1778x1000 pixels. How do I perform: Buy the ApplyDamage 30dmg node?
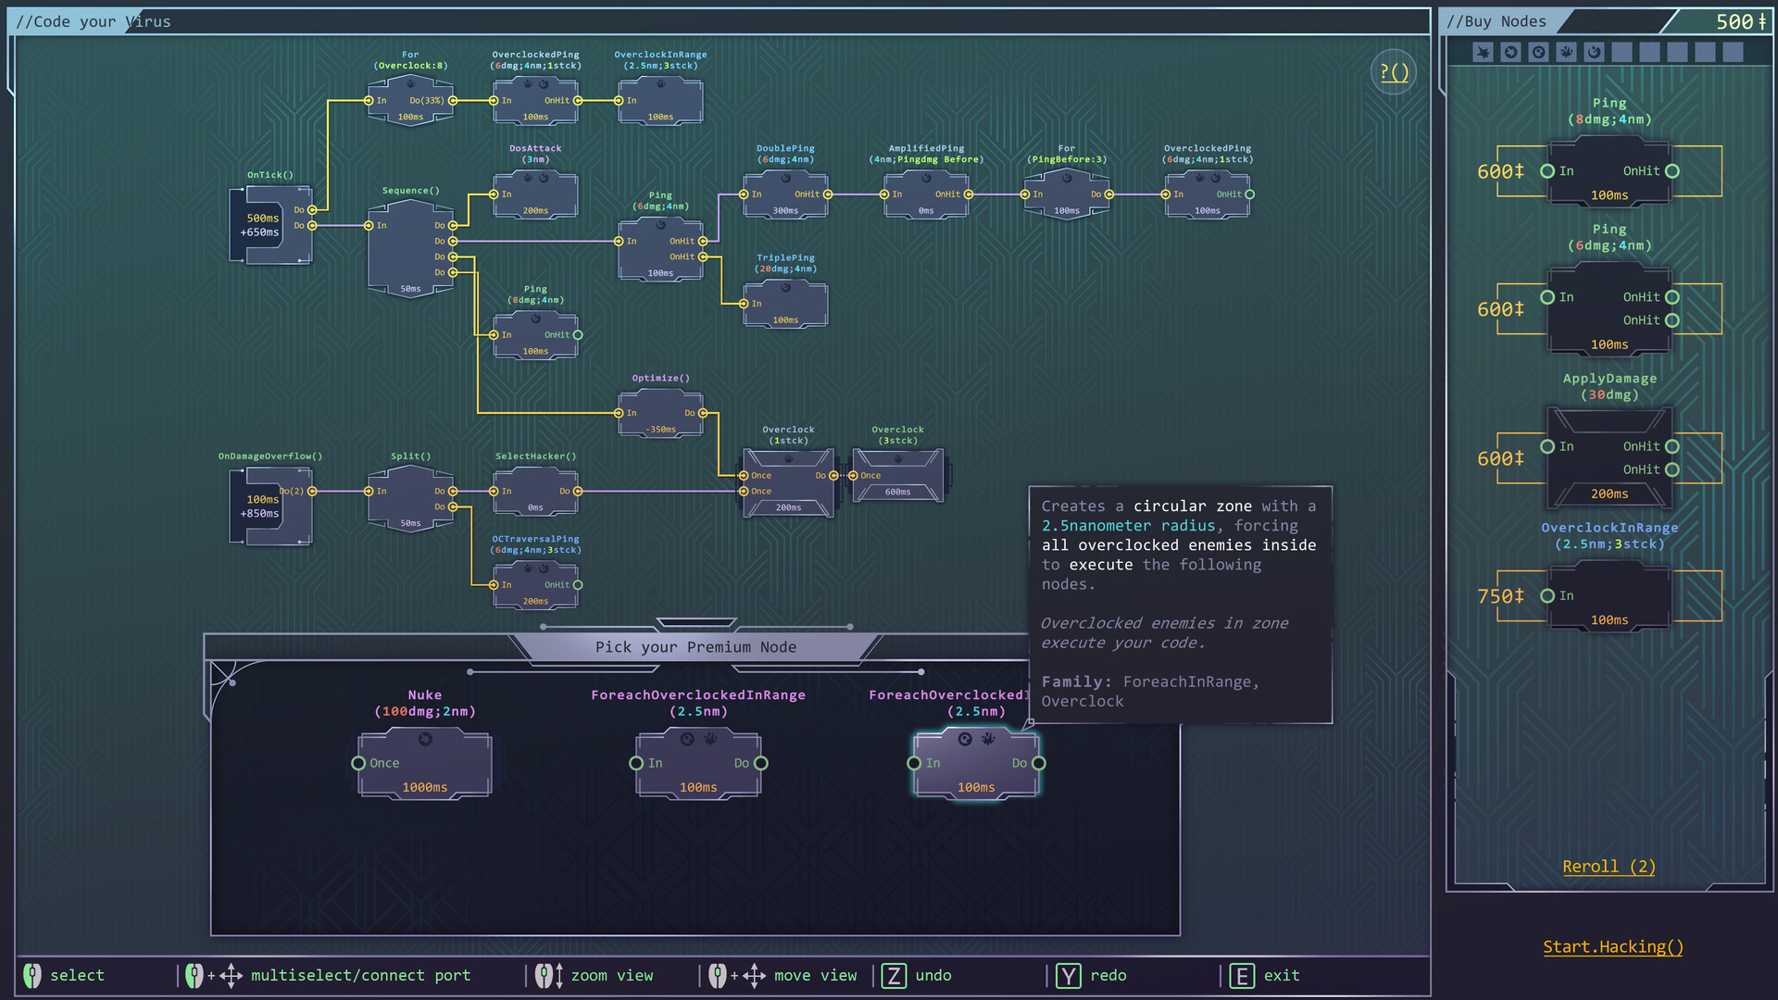click(x=1609, y=458)
